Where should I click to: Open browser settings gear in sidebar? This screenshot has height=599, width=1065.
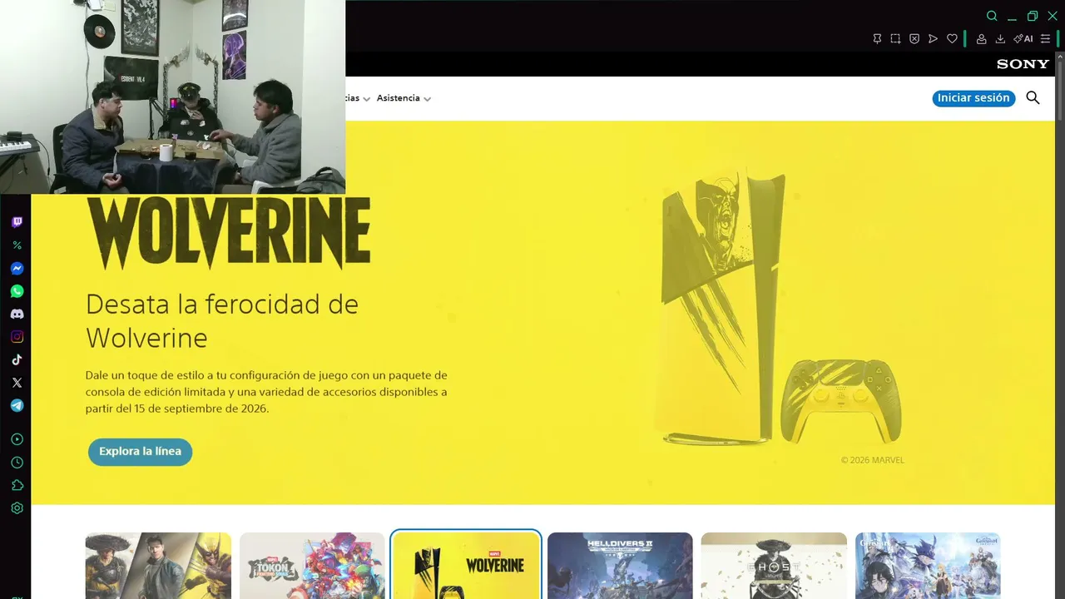click(17, 508)
